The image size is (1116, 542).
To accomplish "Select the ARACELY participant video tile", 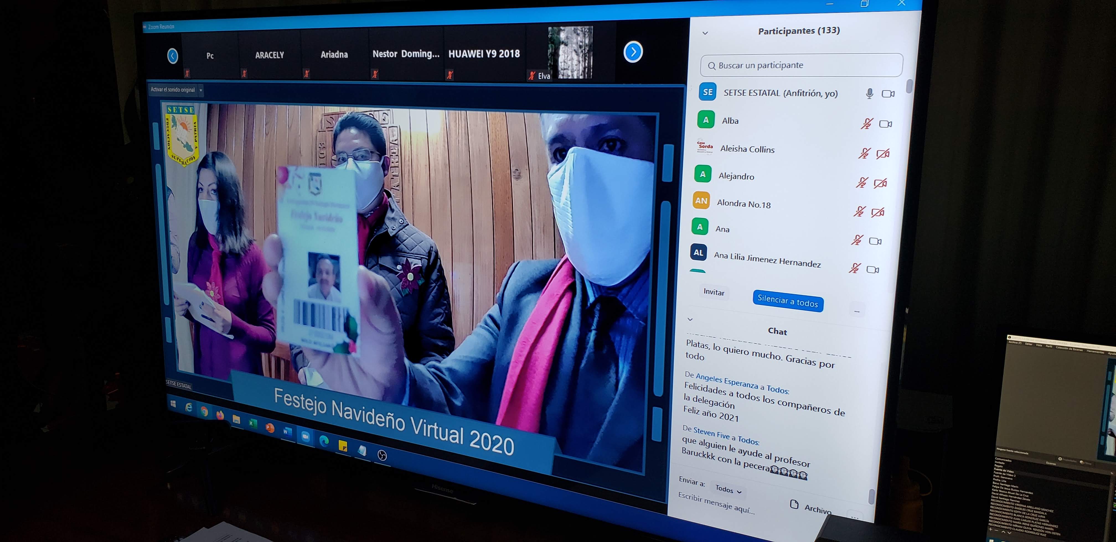I will coord(270,55).
